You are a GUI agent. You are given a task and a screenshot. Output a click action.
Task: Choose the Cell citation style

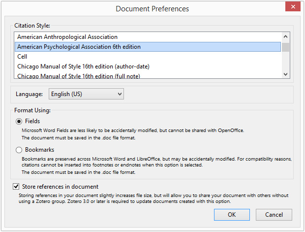pyautogui.click(x=148, y=57)
